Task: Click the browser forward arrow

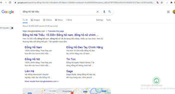Action: (x=5, y=3)
